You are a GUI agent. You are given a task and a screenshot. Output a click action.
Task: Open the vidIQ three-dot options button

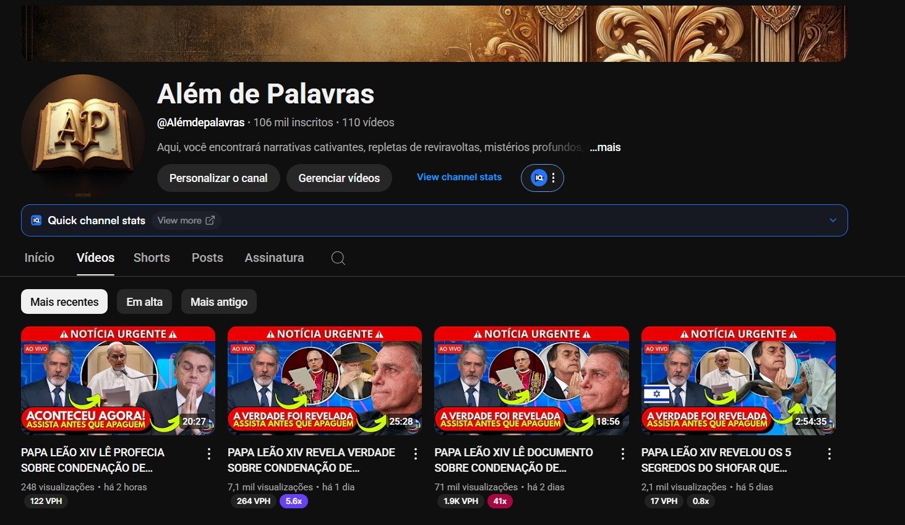click(554, 178)
